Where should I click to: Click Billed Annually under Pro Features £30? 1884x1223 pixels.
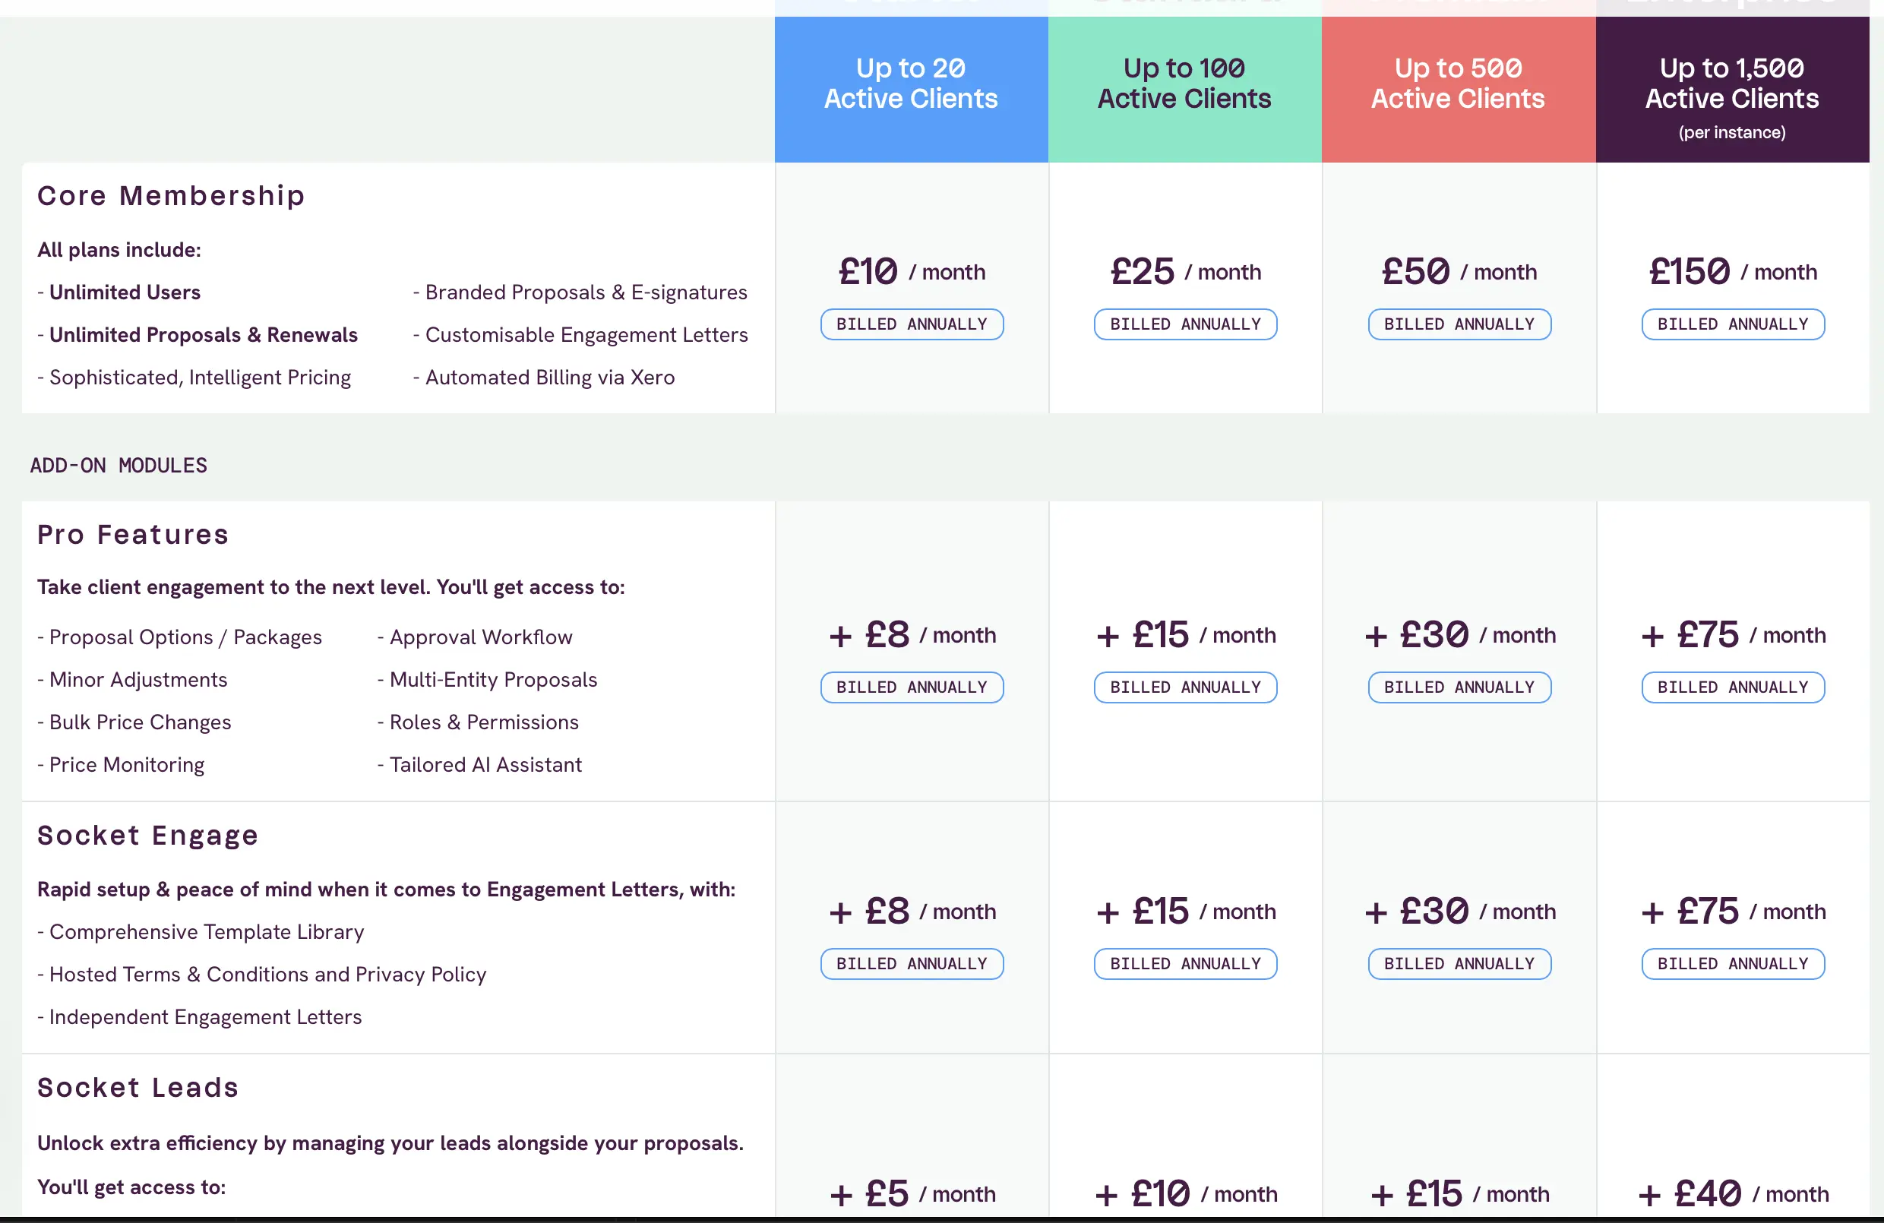click(1459, 687)
